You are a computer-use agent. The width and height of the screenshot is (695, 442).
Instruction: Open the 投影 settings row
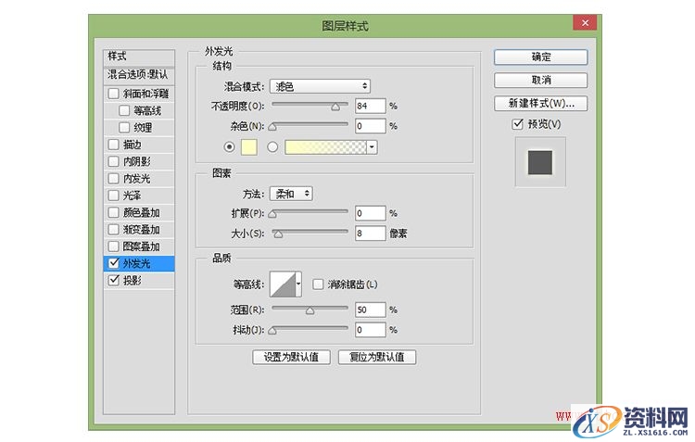coord(139,280)
